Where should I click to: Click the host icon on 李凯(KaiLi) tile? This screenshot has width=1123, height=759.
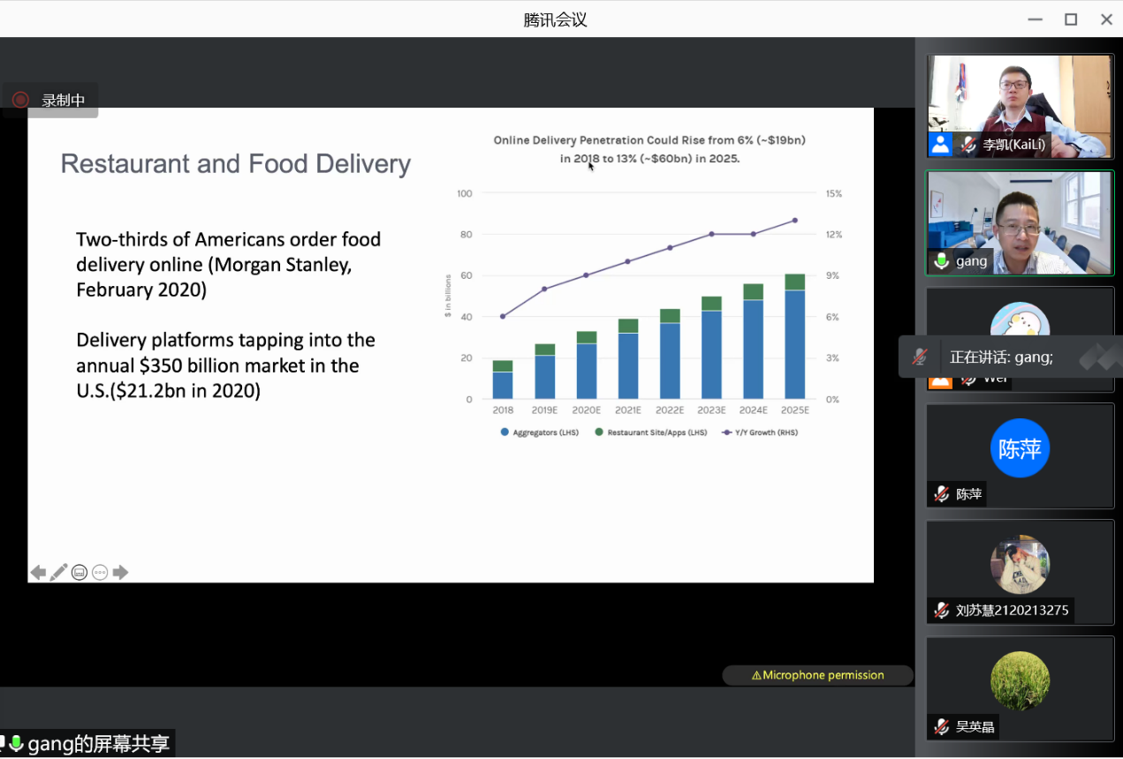coord(940,145)
